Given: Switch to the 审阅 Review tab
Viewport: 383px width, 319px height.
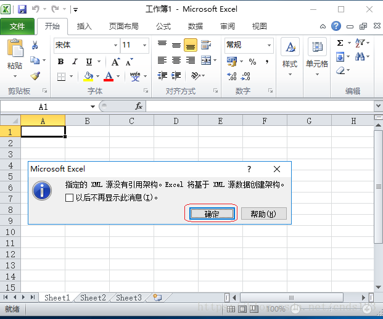Looking at the screenshot, I should [x=228, y=26].
